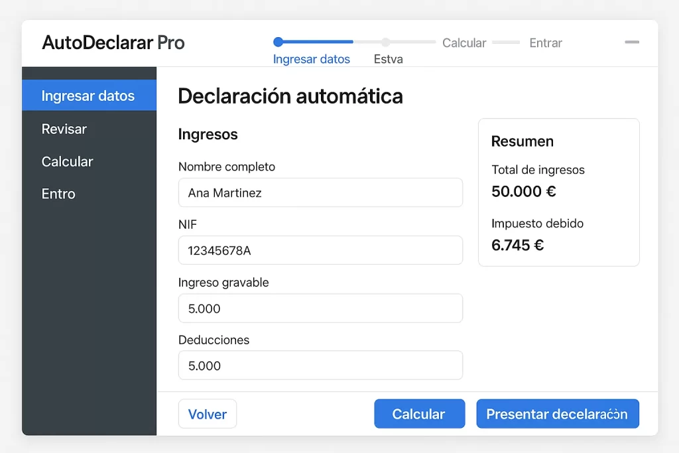
Task: Click the blue progress dot at start
Action: (278, 42)
